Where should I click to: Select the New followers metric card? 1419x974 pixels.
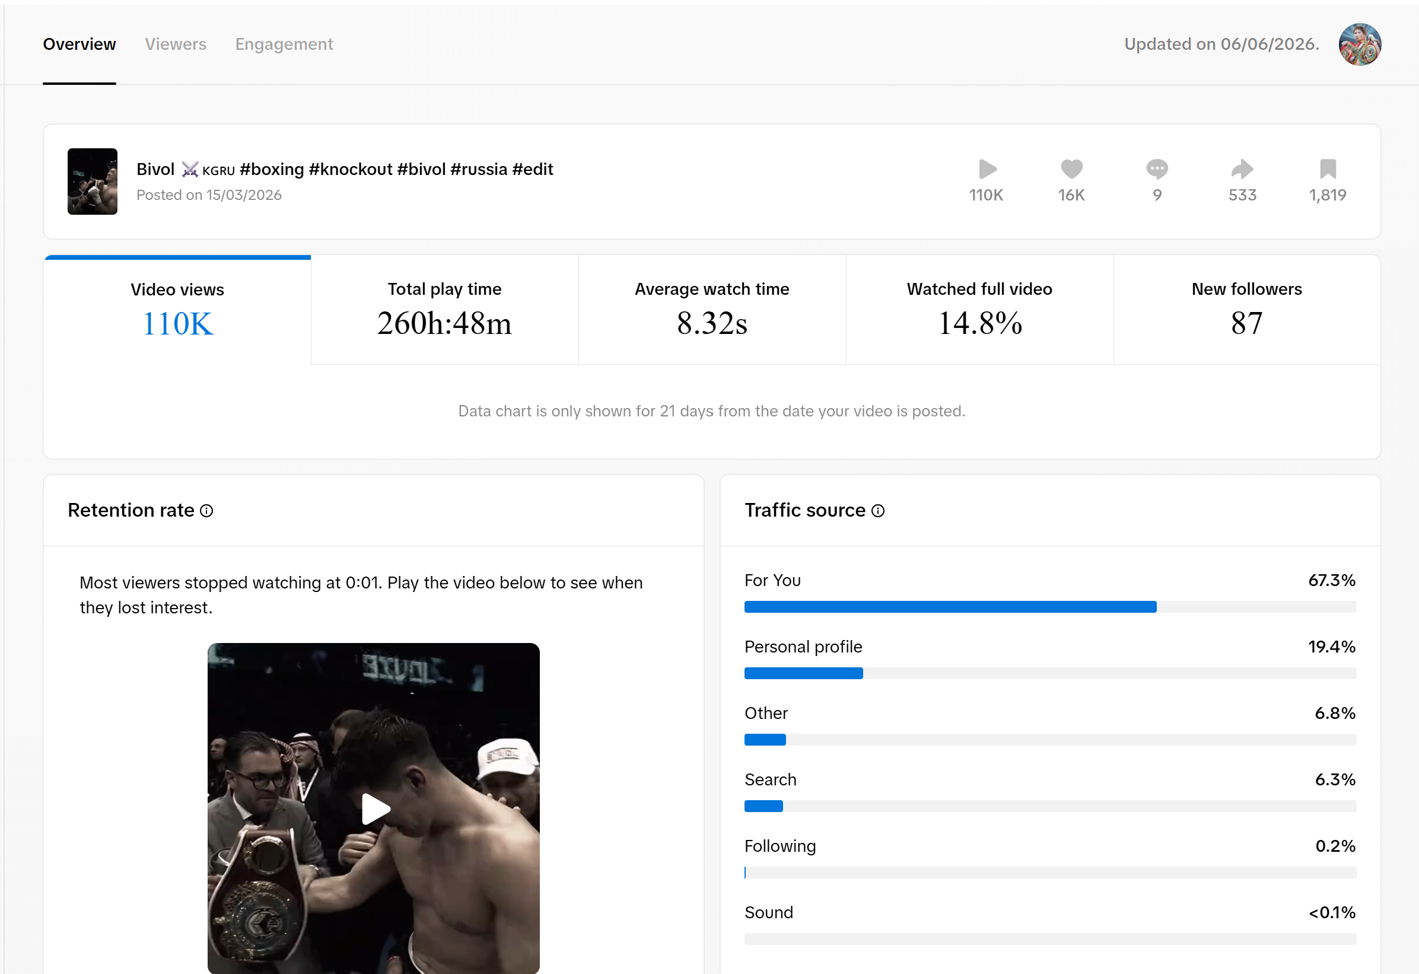click(1247, 310)
